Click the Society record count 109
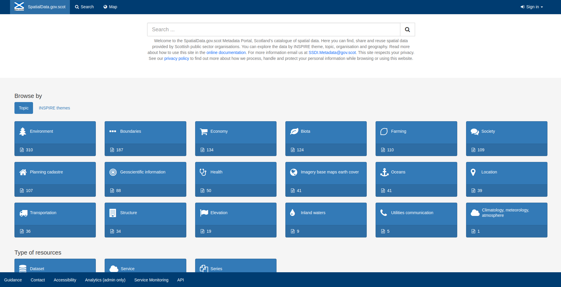The width and height of the screenshot is (561, 287). pos(481,150)
